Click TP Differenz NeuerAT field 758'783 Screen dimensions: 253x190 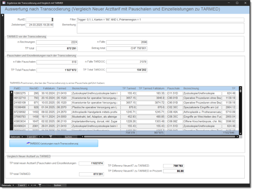pyautogui.click(x=174, y=166)
